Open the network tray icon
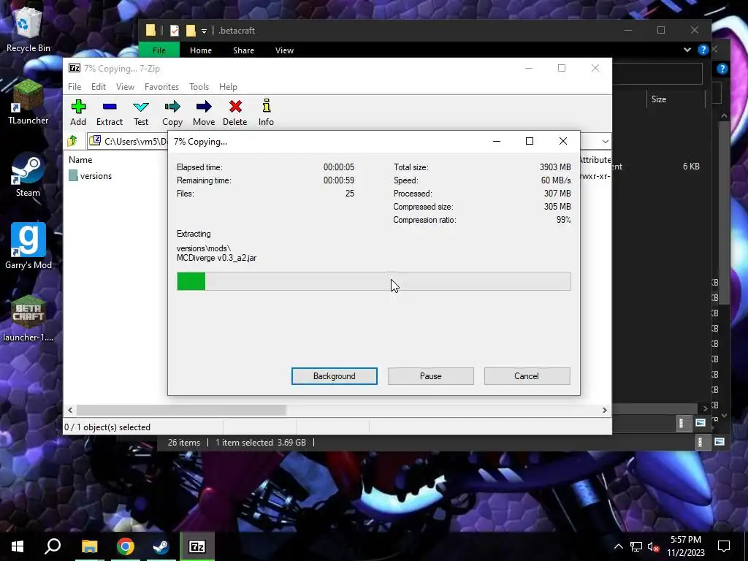 pos(636,546)
